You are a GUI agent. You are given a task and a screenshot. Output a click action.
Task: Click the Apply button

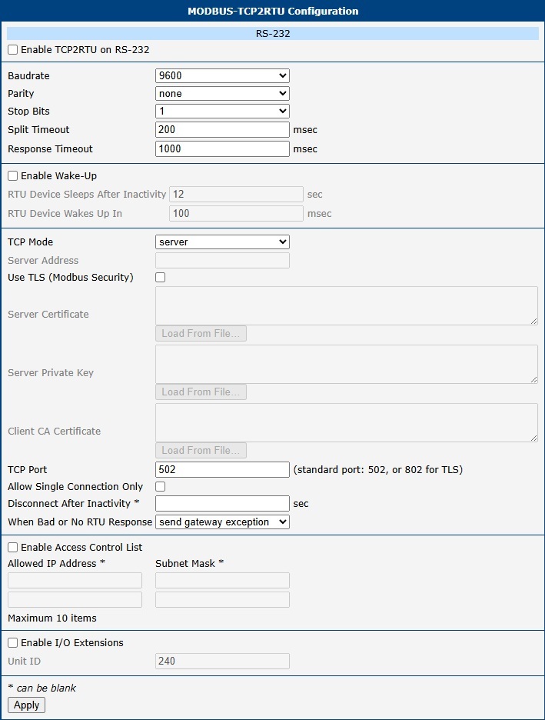[27, 705]
